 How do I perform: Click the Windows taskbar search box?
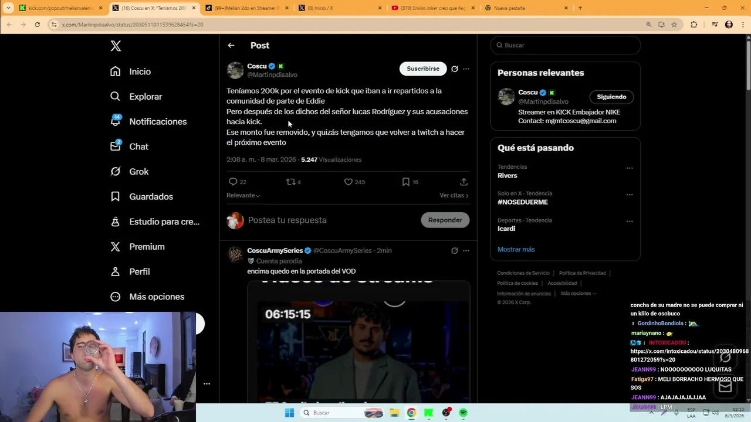click(x=343, y=413)
